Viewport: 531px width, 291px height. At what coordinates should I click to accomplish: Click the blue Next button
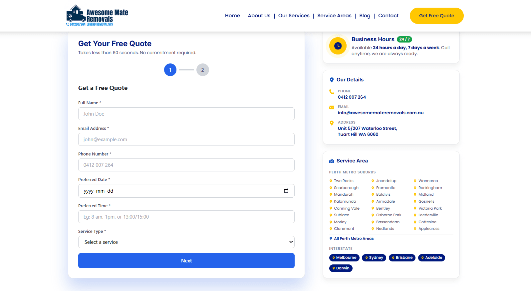tap(186, 260)
